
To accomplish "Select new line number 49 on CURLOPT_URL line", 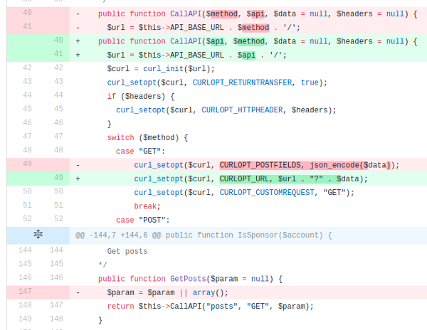I will [57, 179].
